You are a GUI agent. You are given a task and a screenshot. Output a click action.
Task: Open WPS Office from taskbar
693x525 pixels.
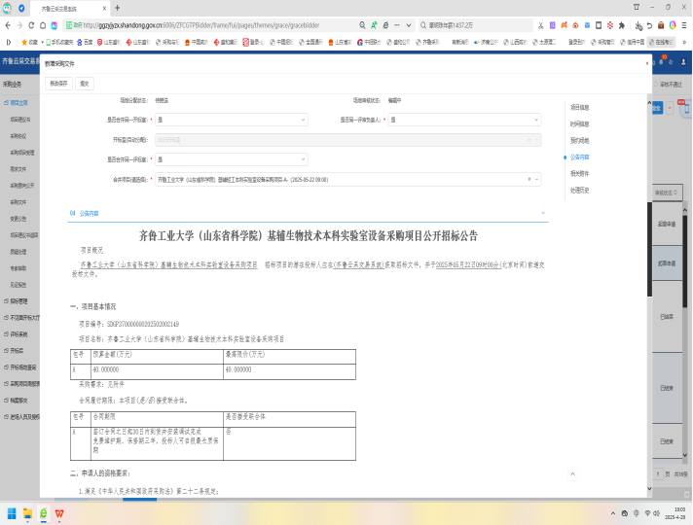tap(59, 513)
